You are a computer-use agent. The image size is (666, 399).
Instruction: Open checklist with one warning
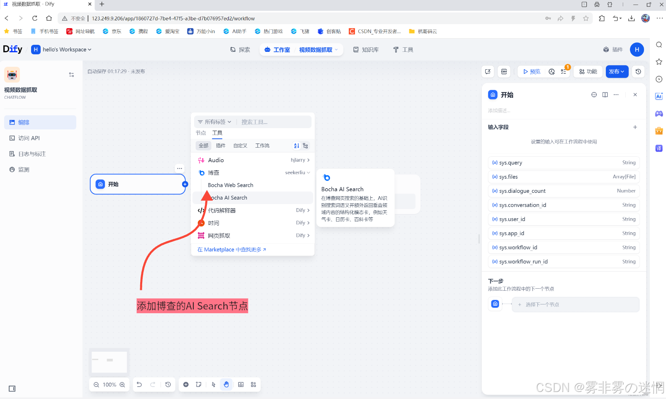(x=564, y=71)
